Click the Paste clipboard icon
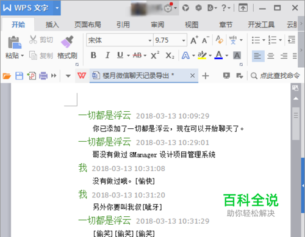 pos(14,43)
